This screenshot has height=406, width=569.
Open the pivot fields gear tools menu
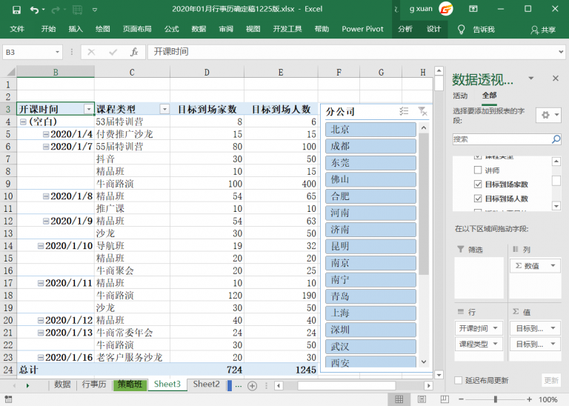click(x=548, y=115)
